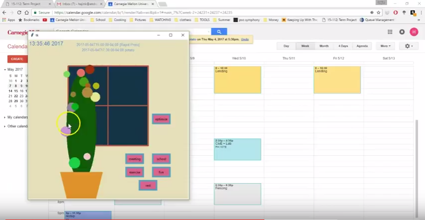
Task: Open the Queue Management bookmark
Action: [x=377, y=20]
